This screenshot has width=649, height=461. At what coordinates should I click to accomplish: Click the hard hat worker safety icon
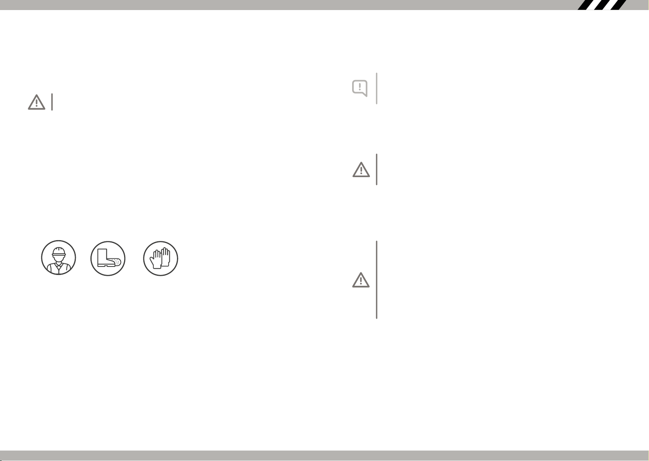click(58, 258)
